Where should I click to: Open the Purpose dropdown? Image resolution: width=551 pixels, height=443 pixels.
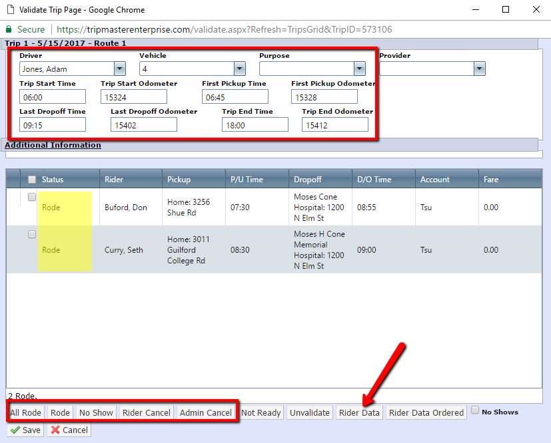[360, 69]
